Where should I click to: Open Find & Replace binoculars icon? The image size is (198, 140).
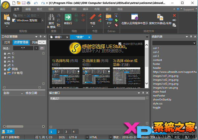point(51,17)
